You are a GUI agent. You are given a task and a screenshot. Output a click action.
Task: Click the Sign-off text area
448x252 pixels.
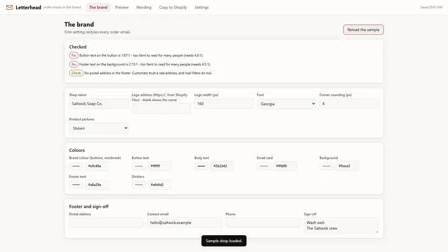pos(342,226)
